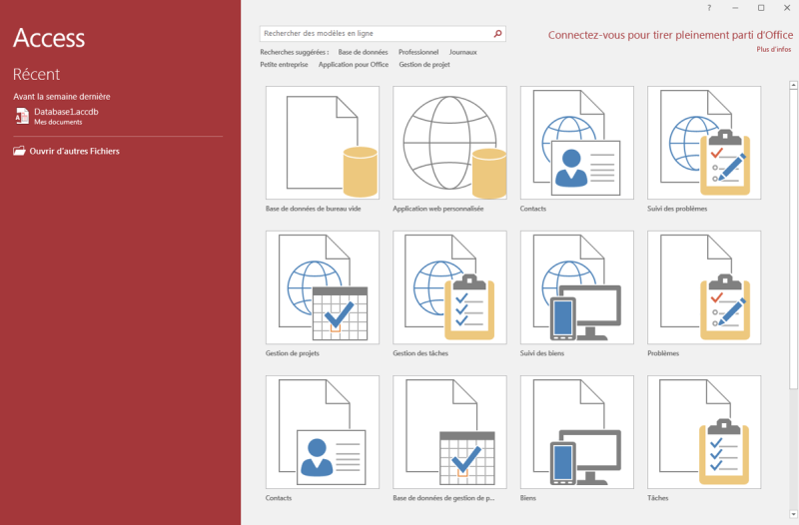Open the Base de données de bureau vide template
799x525 pixels.
(322, 143)
